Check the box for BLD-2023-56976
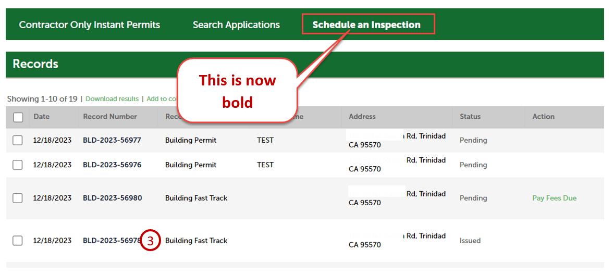 click(x=18, y=165)
